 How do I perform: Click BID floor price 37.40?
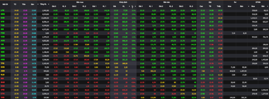(34, 78)
